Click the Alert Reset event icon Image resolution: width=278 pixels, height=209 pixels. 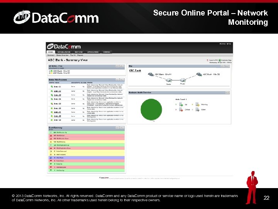[x=51, y=158]
